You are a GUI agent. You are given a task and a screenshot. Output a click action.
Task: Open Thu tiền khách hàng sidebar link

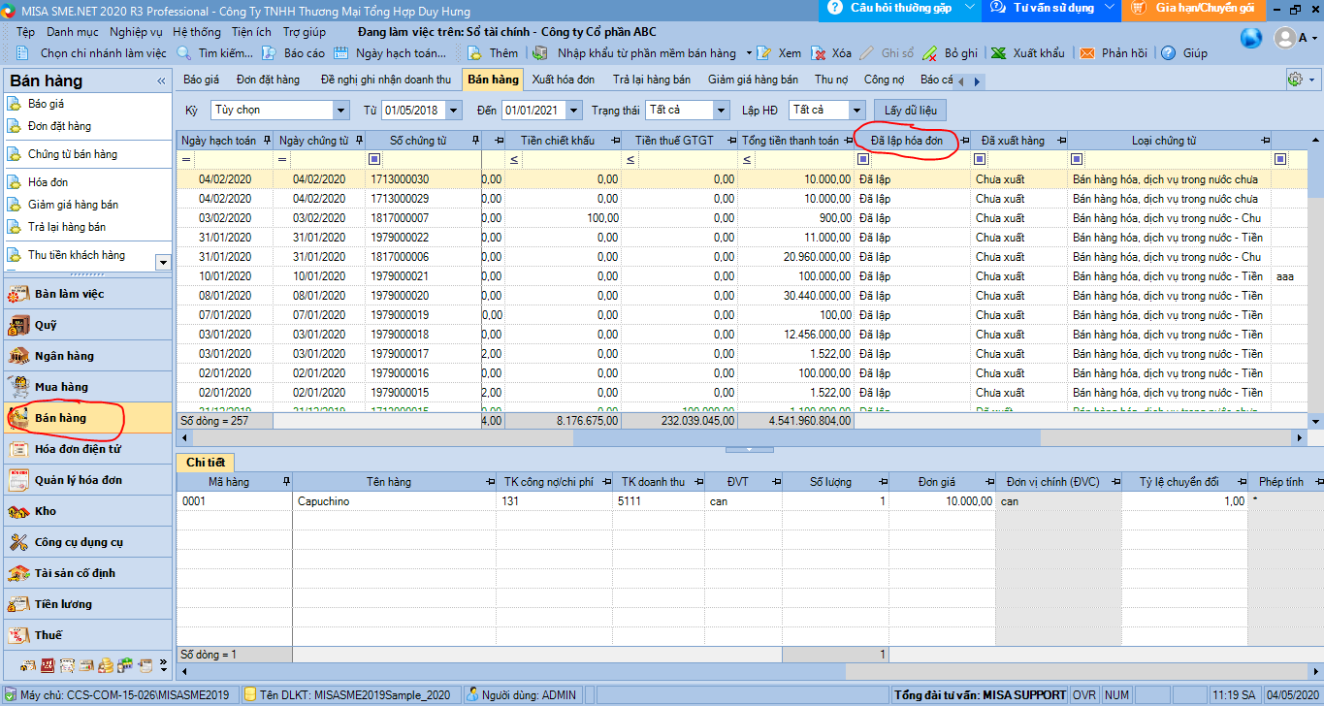point(77,255)
